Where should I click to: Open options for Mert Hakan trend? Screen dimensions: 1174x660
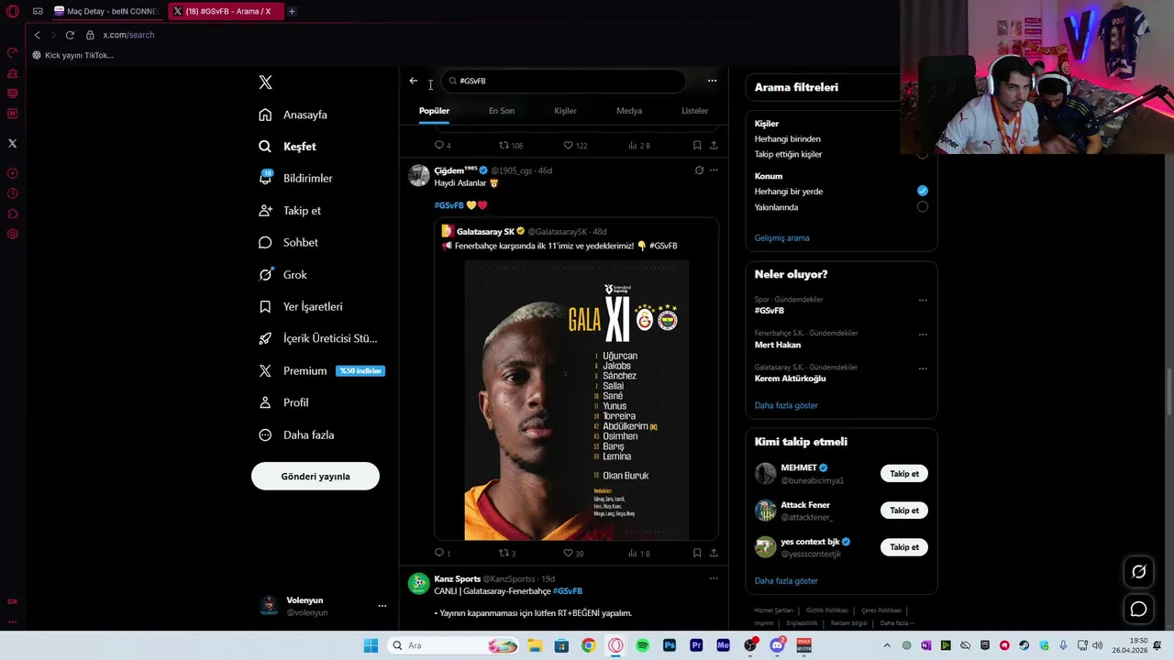923,334
